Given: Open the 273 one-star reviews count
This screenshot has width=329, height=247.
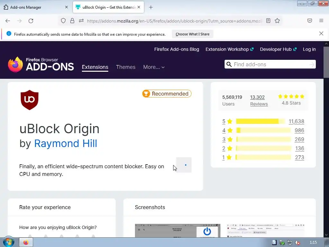Looking at the screenshot, I should pyautogui.click(x=299, y=158).
